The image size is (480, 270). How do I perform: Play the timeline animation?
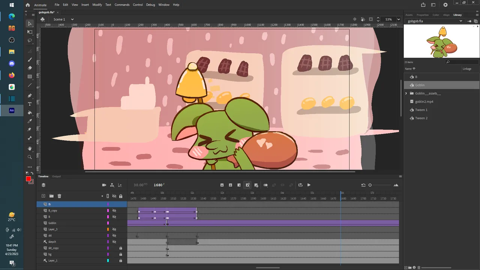tap(309, 185)
